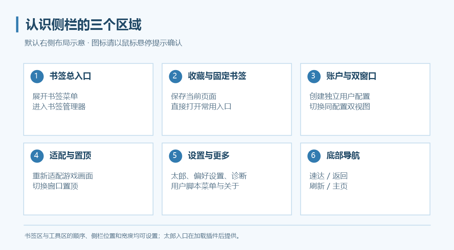Click the heading 适配与置顶
The width and height of the screenshot is (454, 250).
coord(70,156)
